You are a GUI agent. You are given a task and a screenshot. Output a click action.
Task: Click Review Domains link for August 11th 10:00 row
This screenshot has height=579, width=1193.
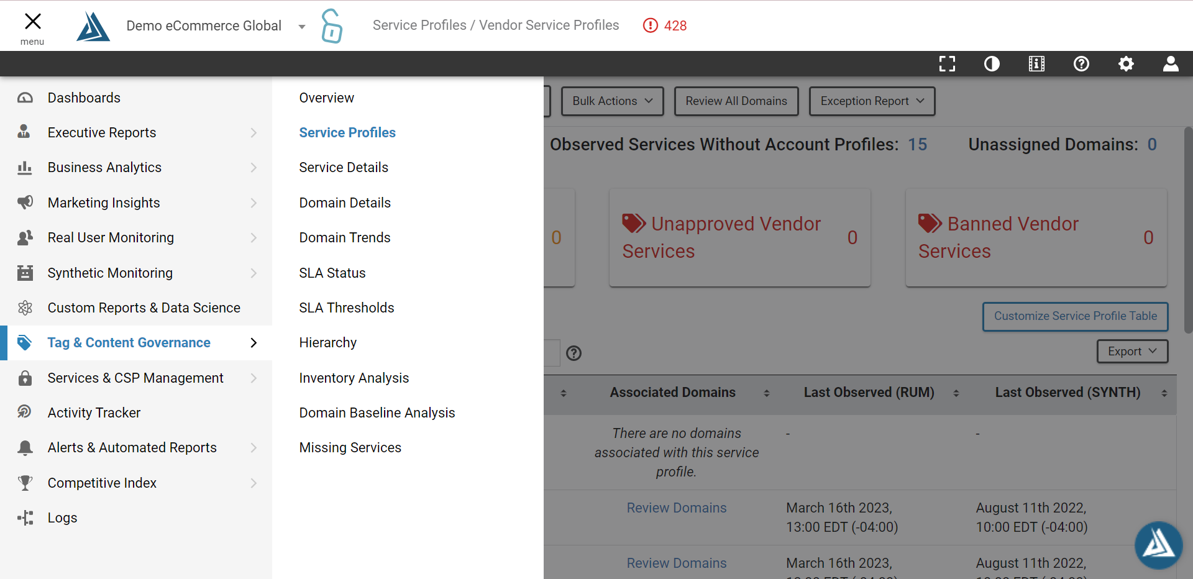[x=677, y=508]
